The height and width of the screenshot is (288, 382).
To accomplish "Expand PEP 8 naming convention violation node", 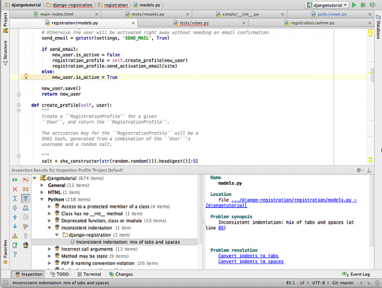I will (x=49, y=264).
